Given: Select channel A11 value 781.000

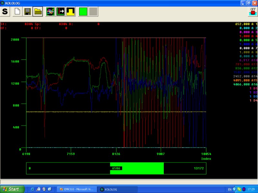Looking at the screenshot, I should pos(246,64).
